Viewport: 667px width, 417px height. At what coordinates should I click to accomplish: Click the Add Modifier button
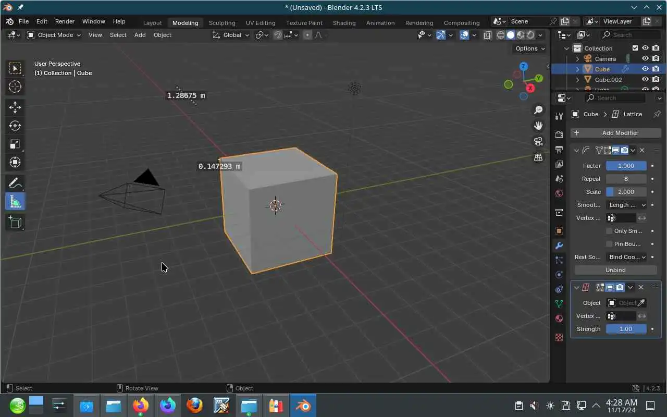click(x=616, y=133)
